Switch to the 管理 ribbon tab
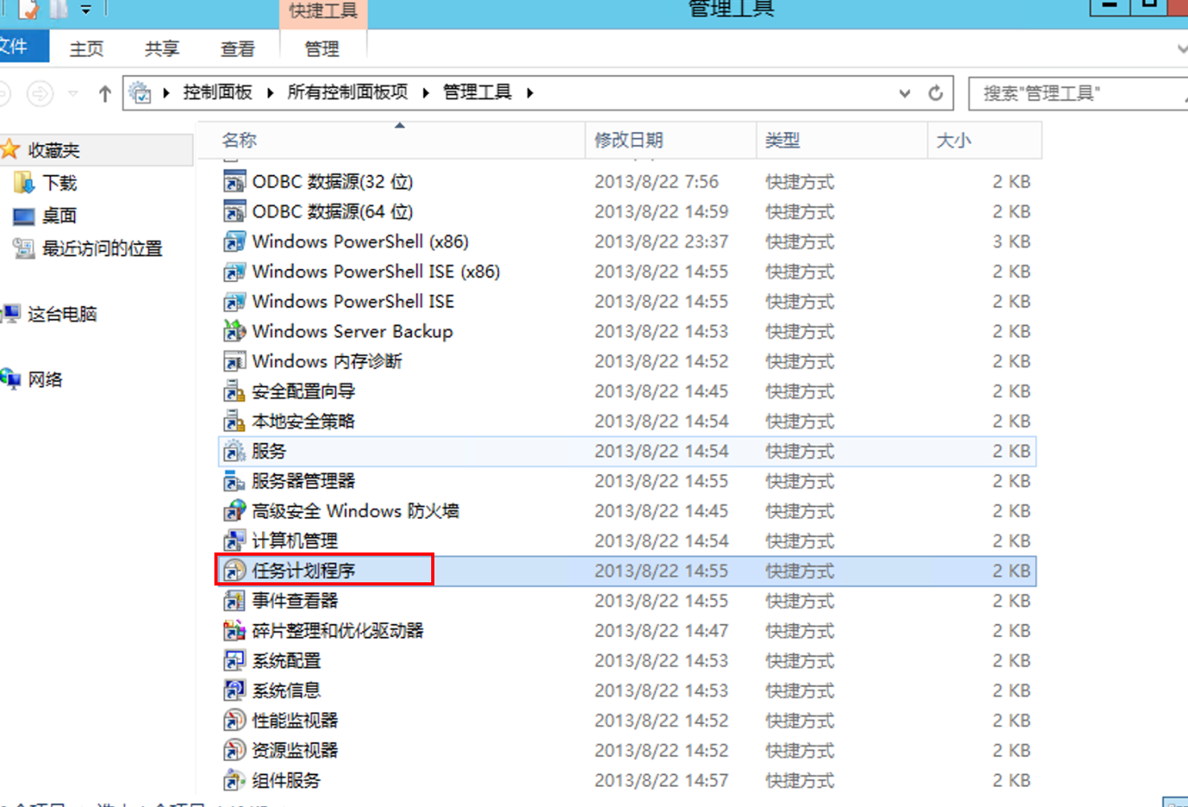The image size is (1188, 807). [x=322, y=49]
